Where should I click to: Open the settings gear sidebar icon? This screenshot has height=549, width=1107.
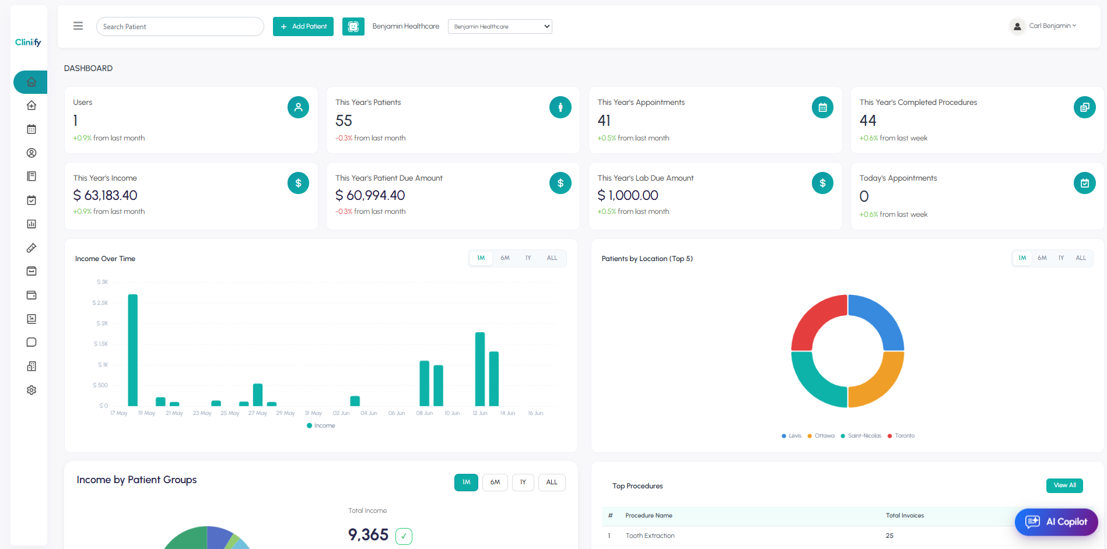(31, 390)
